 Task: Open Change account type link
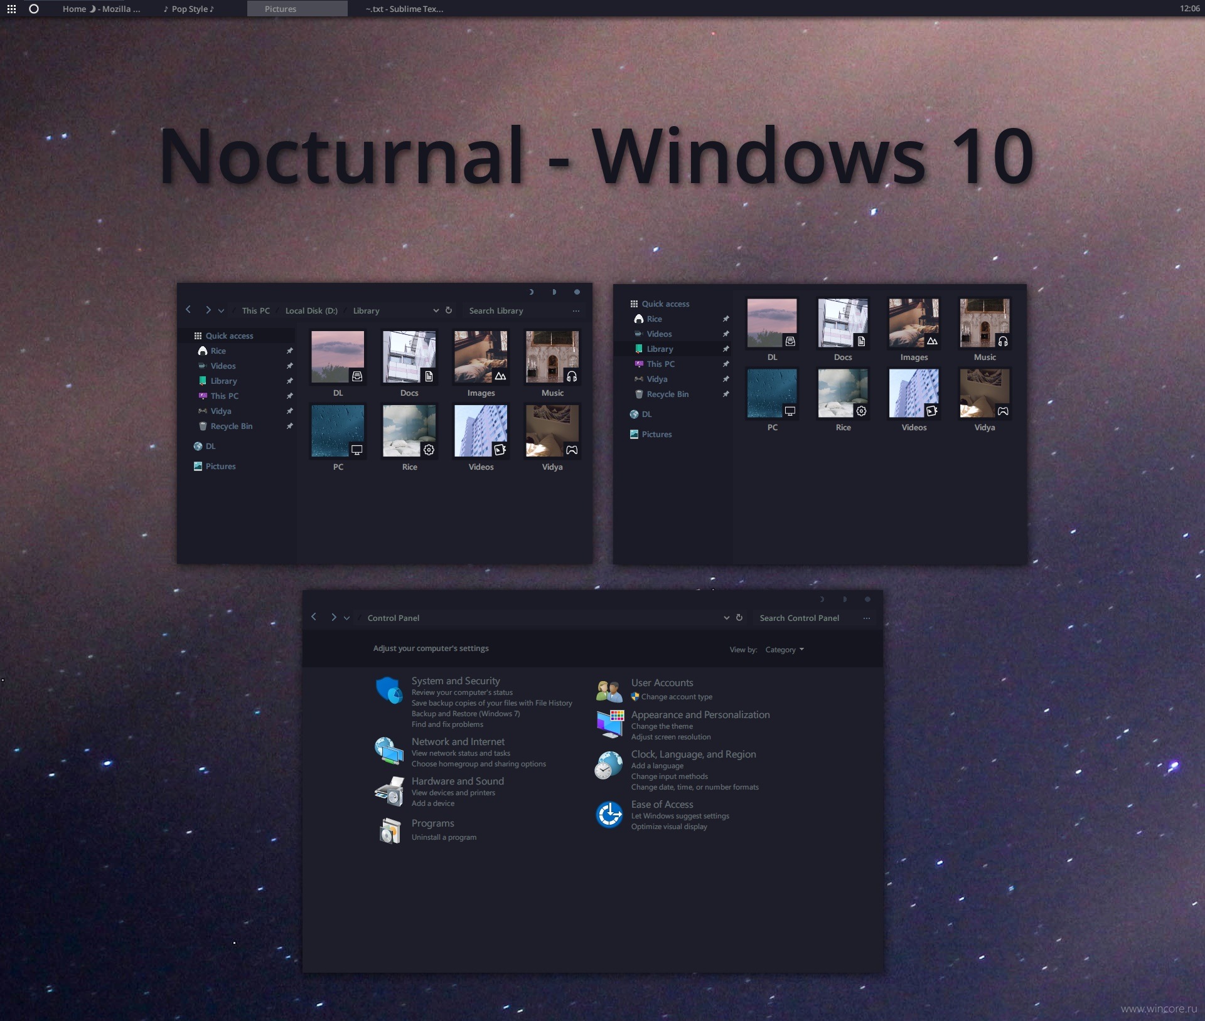tap(677, 697)
